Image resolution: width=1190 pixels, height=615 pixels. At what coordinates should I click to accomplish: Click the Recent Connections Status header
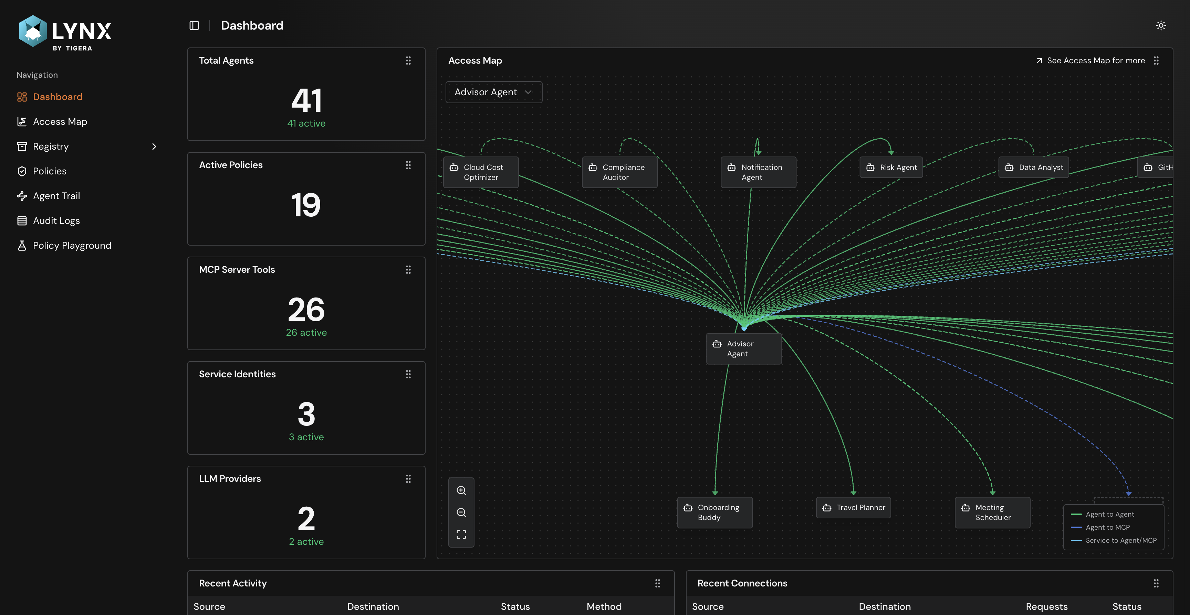pyautogui.click(x=1127, y=607)
